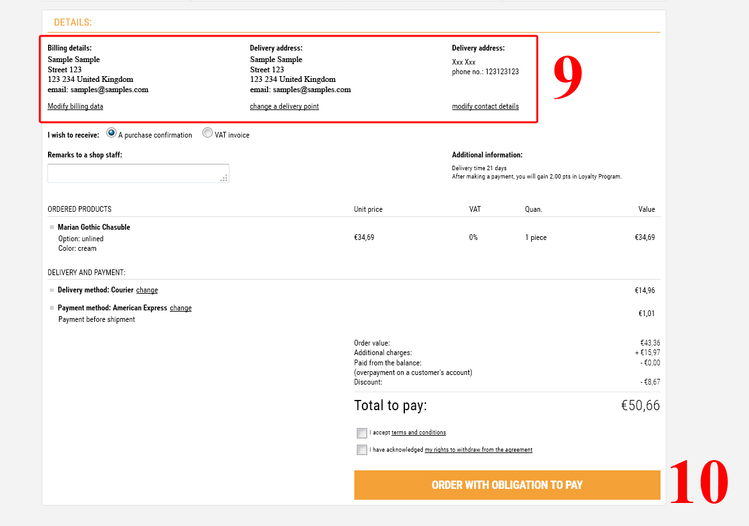Choose the VAT invoice radio option
749x526 pixels.
(x=208, y=133)
